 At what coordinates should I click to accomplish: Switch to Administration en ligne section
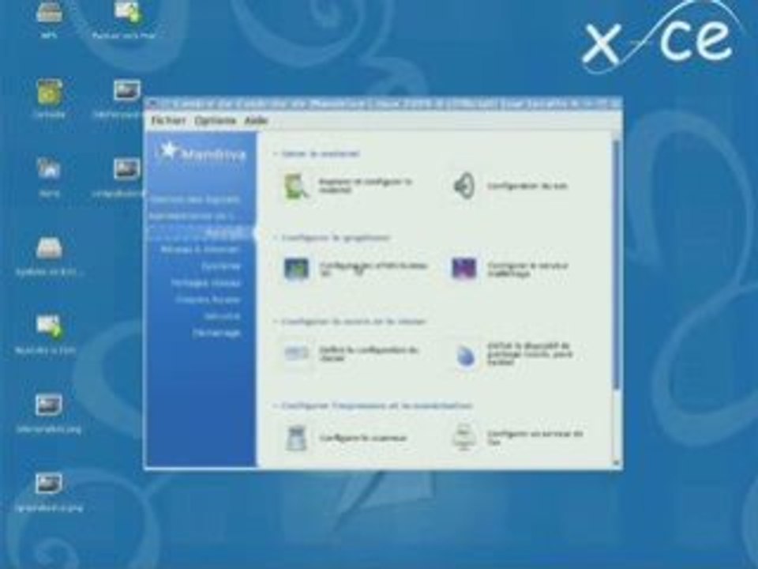click(192, 217)
